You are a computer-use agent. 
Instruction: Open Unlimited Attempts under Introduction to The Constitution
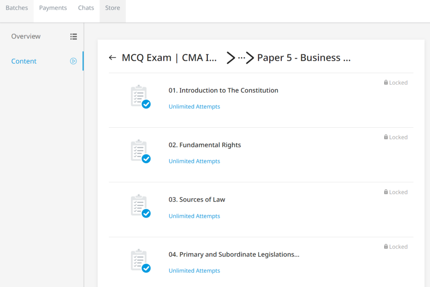[x=194, y=106]
